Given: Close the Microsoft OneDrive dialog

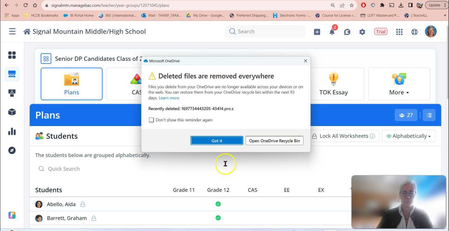Looking at the screenshot, I should click(x=305, y=61).
